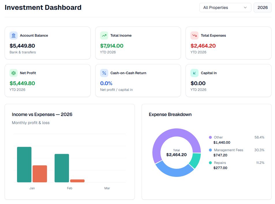The width and height of the screenshot is (275, 204).
Task: Open the 2026 year selector
Action: click(x=262, y=8)
